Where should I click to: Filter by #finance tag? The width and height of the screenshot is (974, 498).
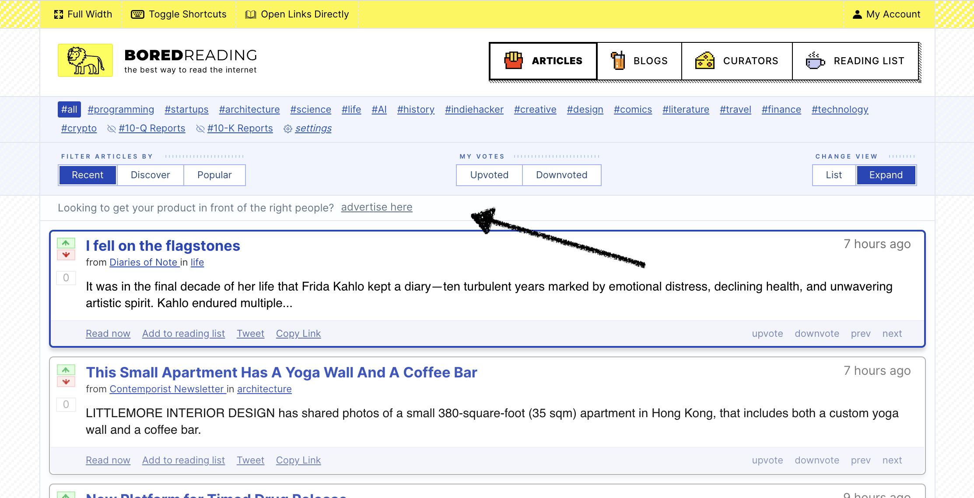tap(781, 110)
